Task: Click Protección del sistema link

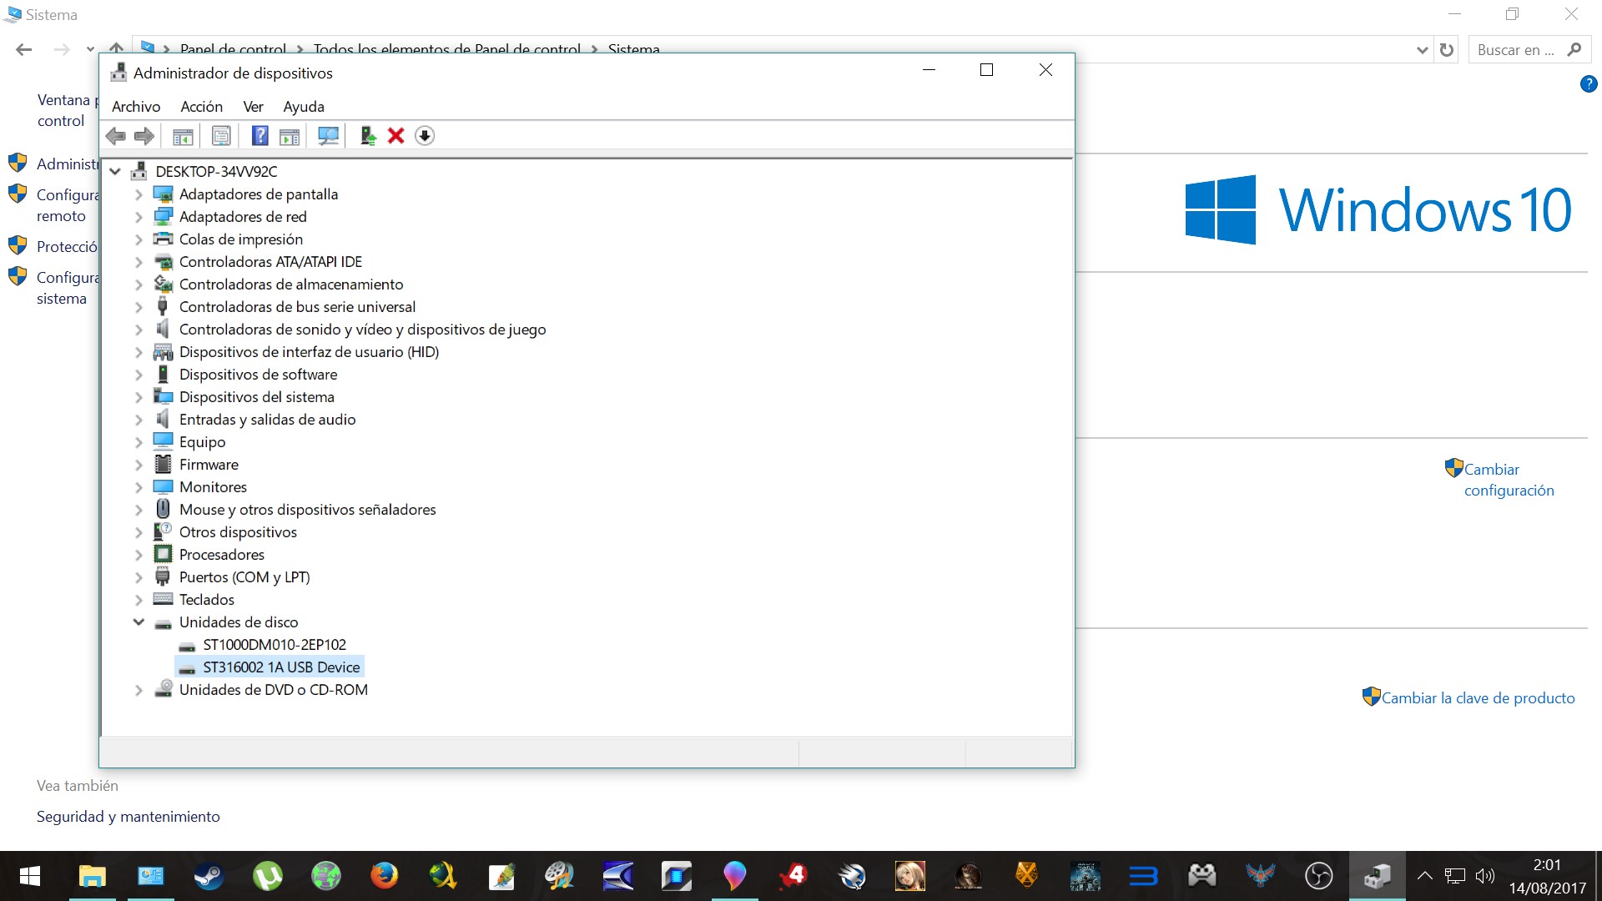Action: (67, 247)
